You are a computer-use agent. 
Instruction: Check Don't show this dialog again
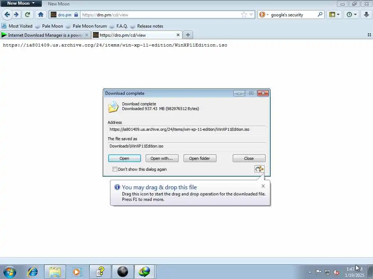(x=115, y=169)
